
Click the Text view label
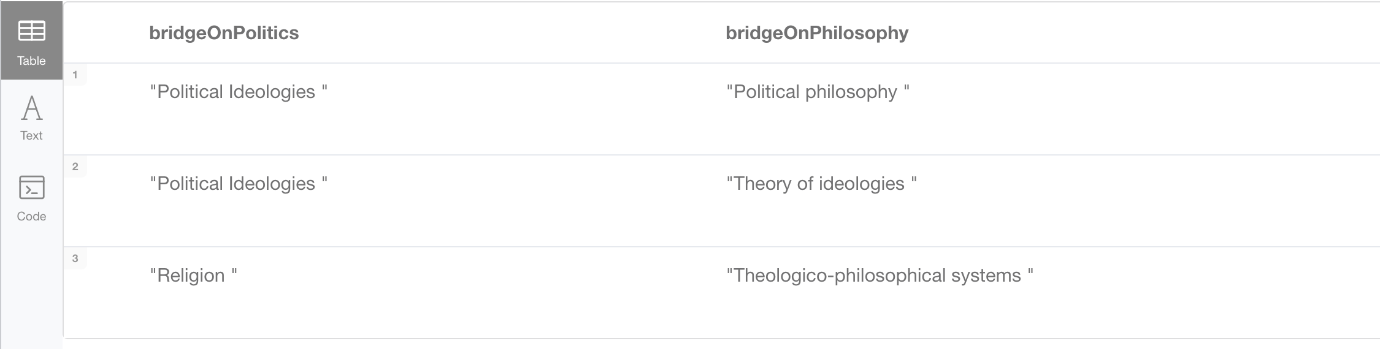tap(31, 135)
